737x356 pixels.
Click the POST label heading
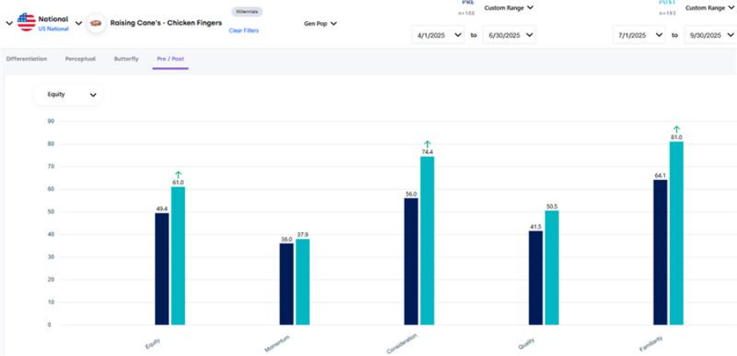pyautogui.click(x=668, y=2)
